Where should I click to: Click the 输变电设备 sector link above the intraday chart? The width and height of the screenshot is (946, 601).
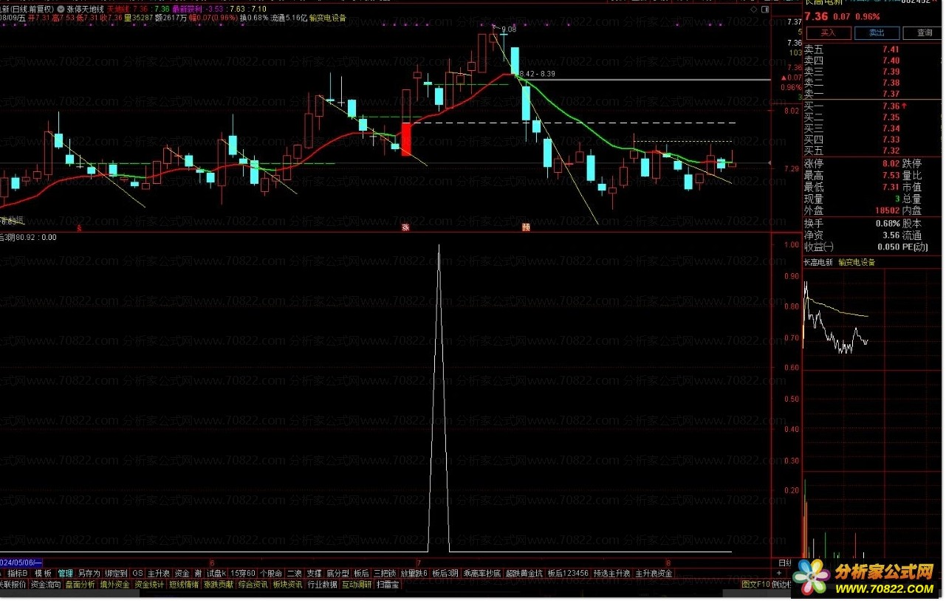pos(857,262)
